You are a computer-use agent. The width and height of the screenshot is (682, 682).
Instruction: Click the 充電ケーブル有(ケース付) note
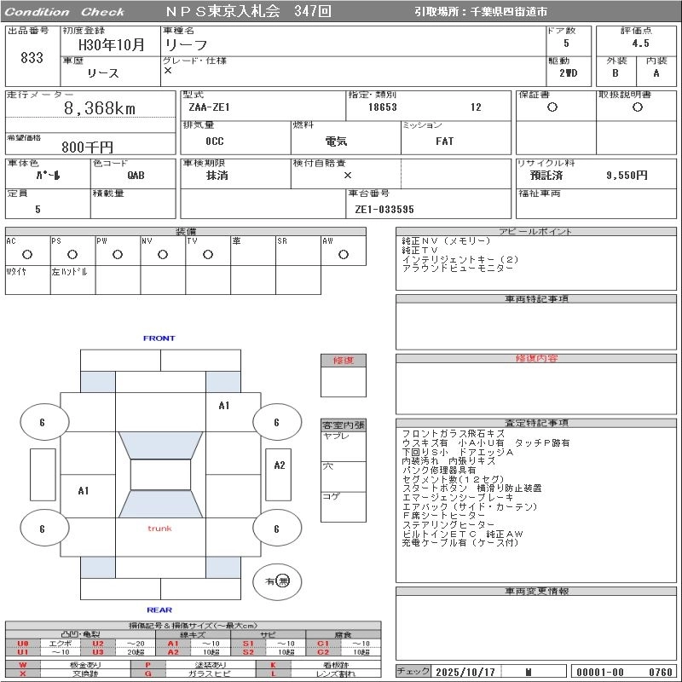pos(460,543)
